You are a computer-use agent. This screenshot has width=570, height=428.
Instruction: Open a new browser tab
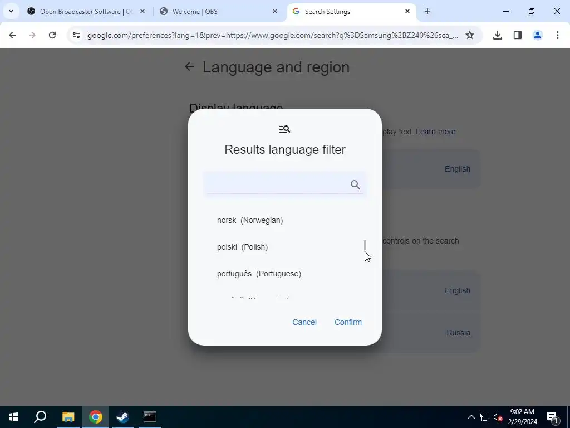[x=427, y=11]
